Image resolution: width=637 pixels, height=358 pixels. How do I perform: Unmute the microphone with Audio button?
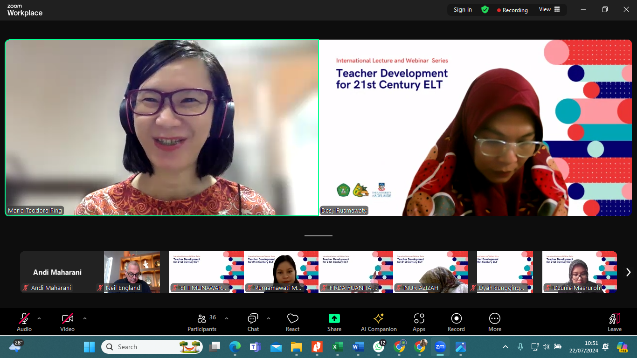click(x=24, y=322)
